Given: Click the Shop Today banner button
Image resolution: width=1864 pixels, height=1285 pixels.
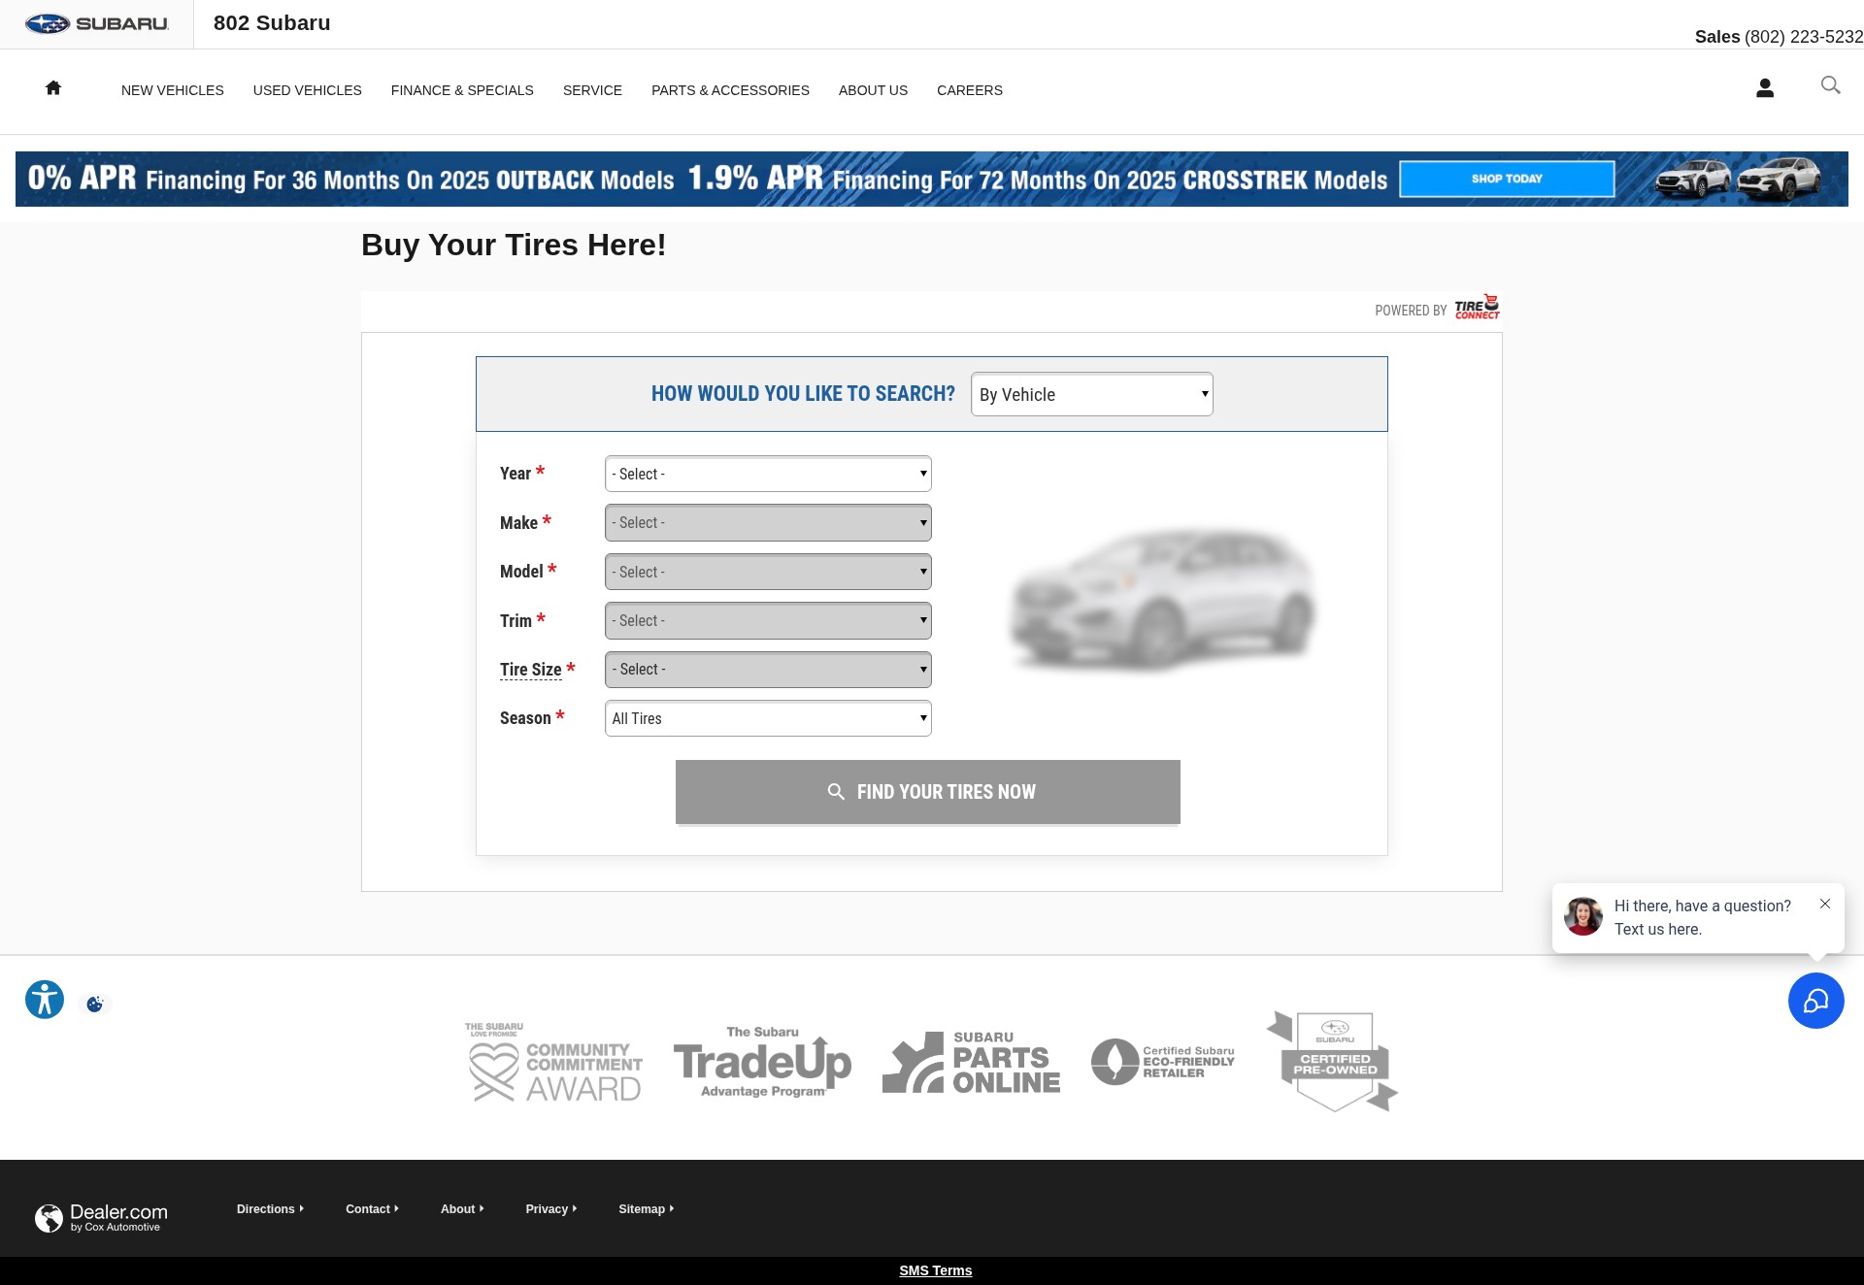Looking at the screenshot, I should (1507, 179).
